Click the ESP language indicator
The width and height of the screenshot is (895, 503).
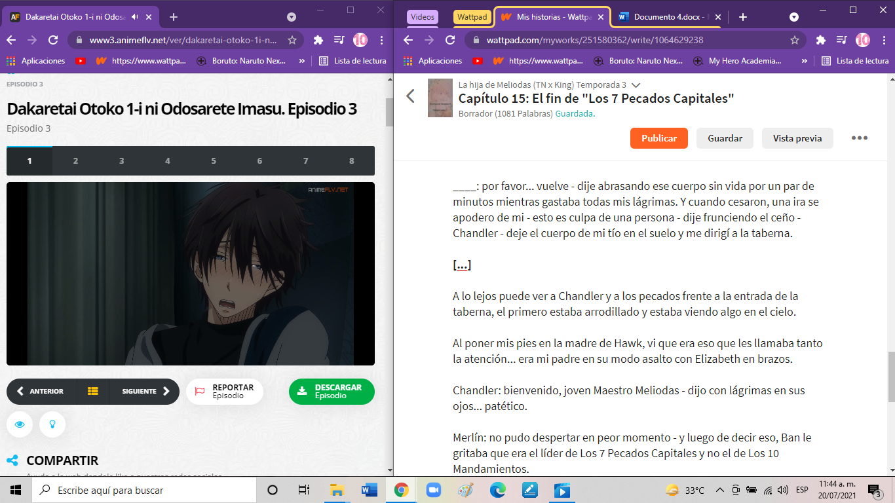[802, 490]
